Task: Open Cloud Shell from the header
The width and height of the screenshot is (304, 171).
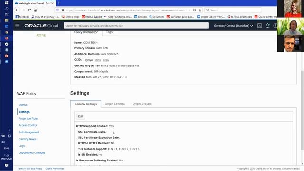Action: coord(259,26)
